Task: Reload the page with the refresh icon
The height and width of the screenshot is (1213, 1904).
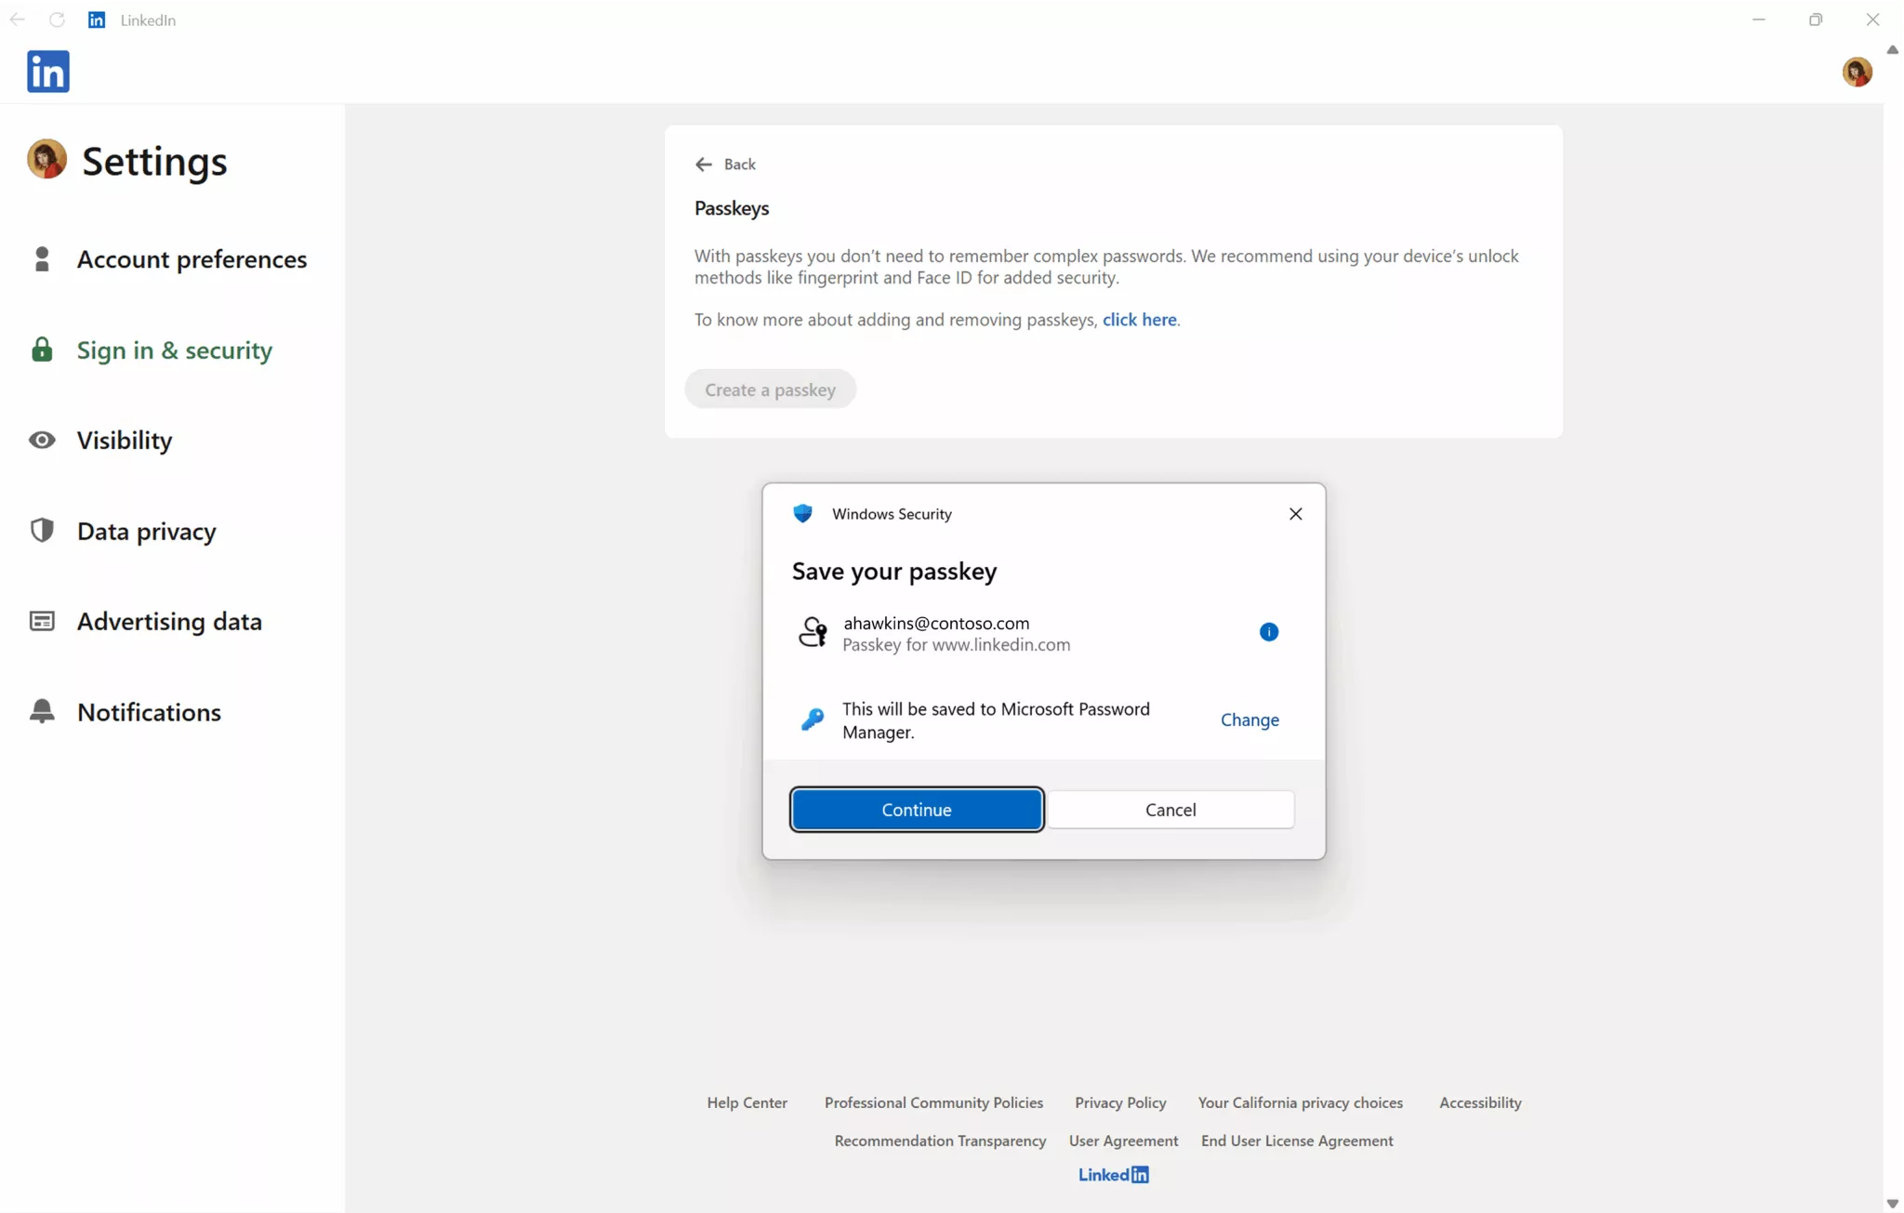Action: [x=58, y=19]
